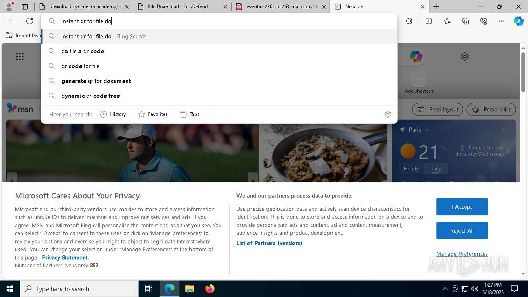Select suggestion 'generate qr for document'

[x=219, y=81]
